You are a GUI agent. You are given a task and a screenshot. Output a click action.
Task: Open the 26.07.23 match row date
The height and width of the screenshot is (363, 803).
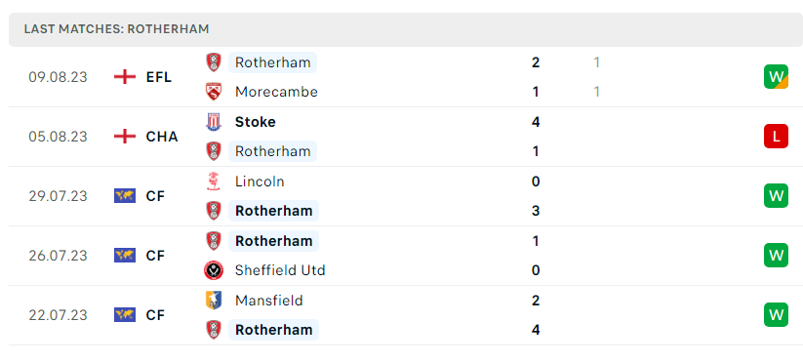coord(58,256)
